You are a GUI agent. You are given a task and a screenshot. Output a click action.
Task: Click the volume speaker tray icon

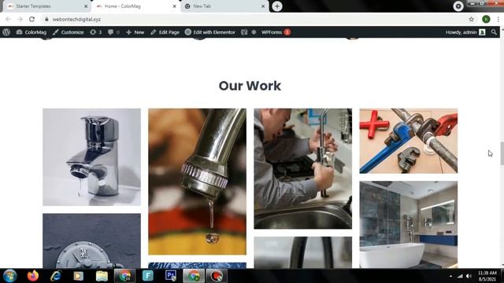[x=469, y=276]
